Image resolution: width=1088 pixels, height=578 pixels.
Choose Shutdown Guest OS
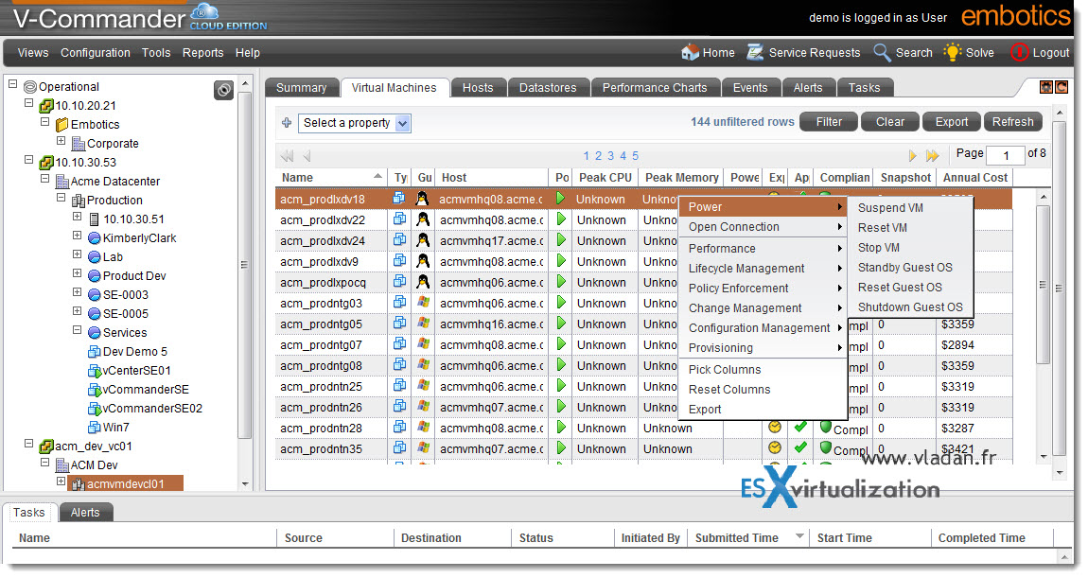(x=910, y=307)
